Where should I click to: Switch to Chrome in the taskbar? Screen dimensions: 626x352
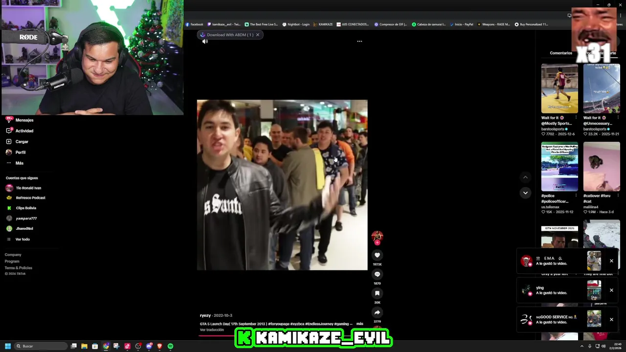[106, 346]
